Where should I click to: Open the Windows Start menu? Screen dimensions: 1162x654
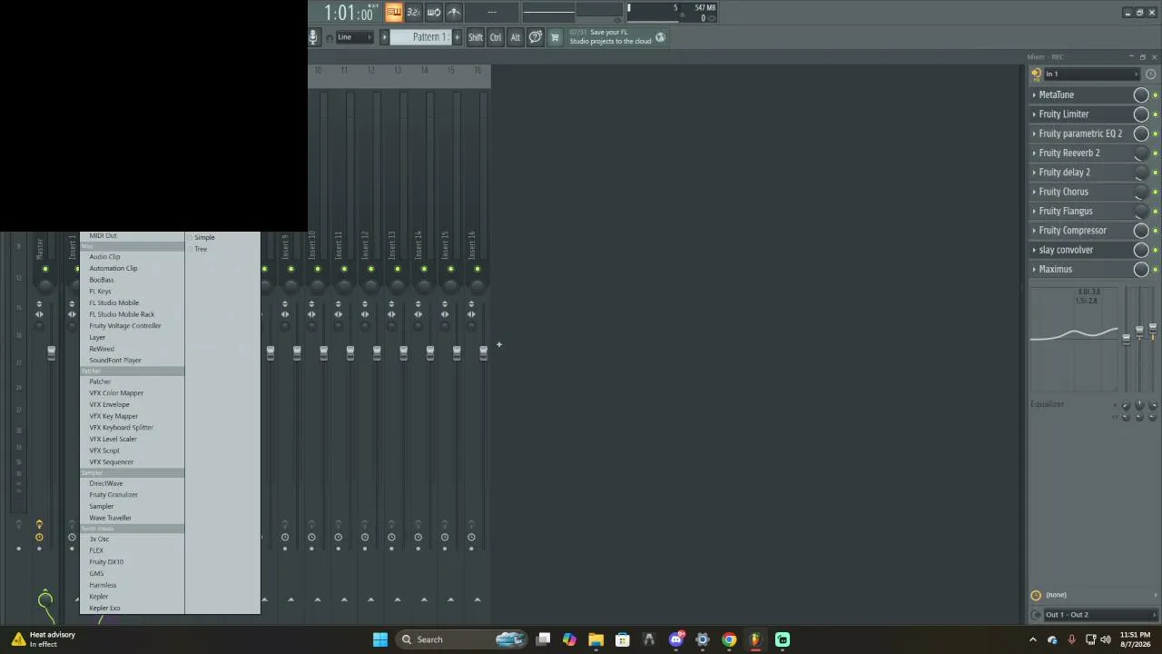380,639
